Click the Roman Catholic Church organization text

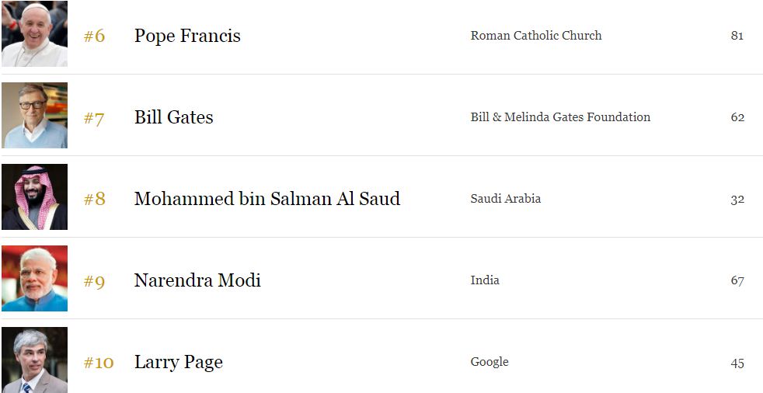535,36
